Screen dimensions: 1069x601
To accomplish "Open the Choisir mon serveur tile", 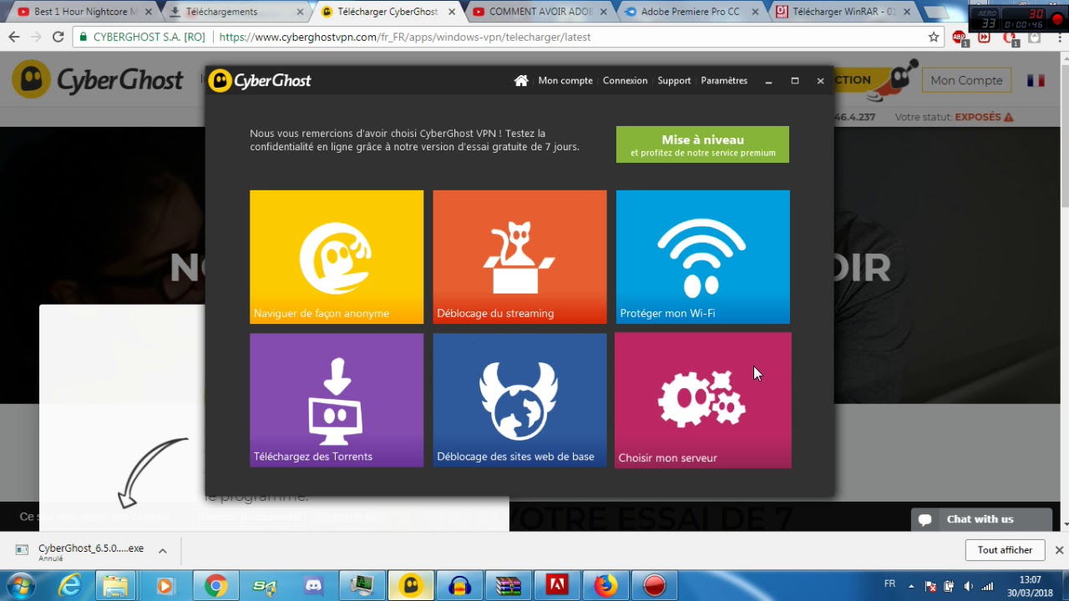I will click(702, 401).
